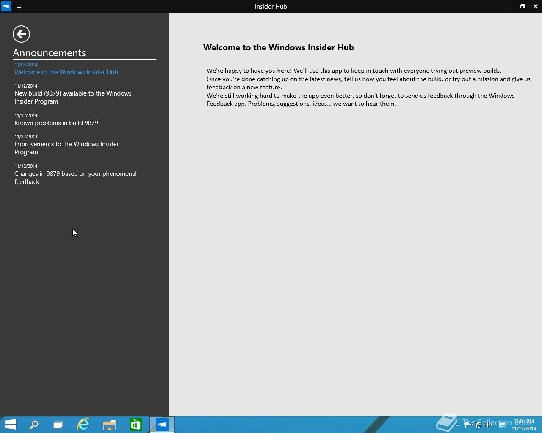The height and width of the screenshot is (433, 542).
Task: Click the Insider Hub app icon in title bar
Action: point(6,6)
